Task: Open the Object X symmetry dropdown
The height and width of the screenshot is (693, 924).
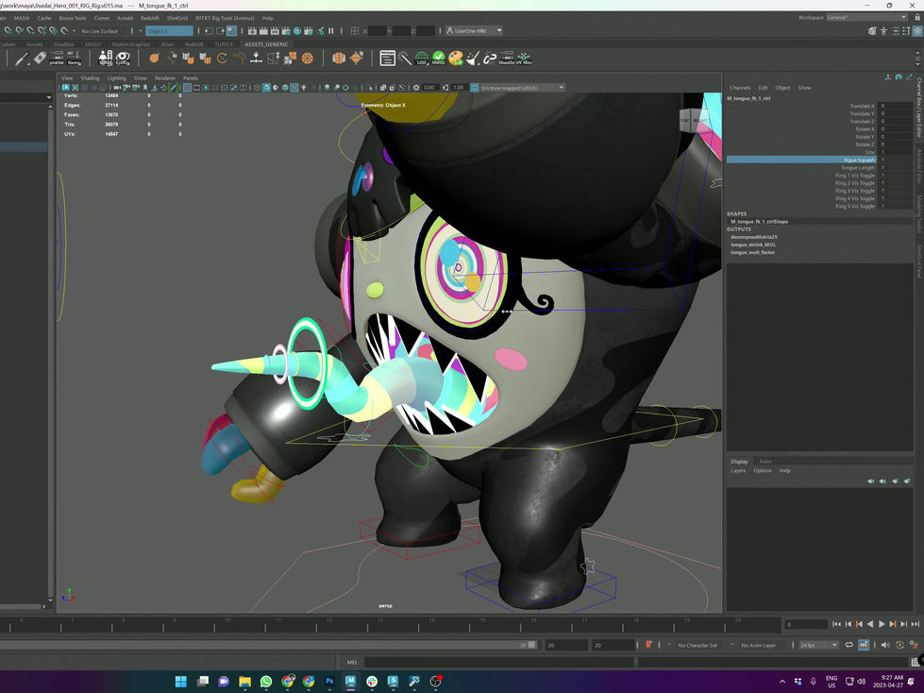Action: [x=169, y=30]
